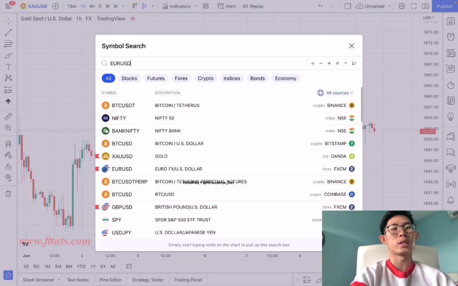Open the Indicators menu
Image resolution: width=458 pixels, height=286 pixels.
point(176,6)
